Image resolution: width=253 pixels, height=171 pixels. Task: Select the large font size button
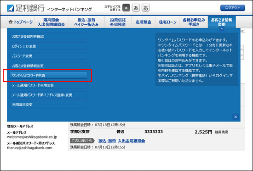pos(145,8)
